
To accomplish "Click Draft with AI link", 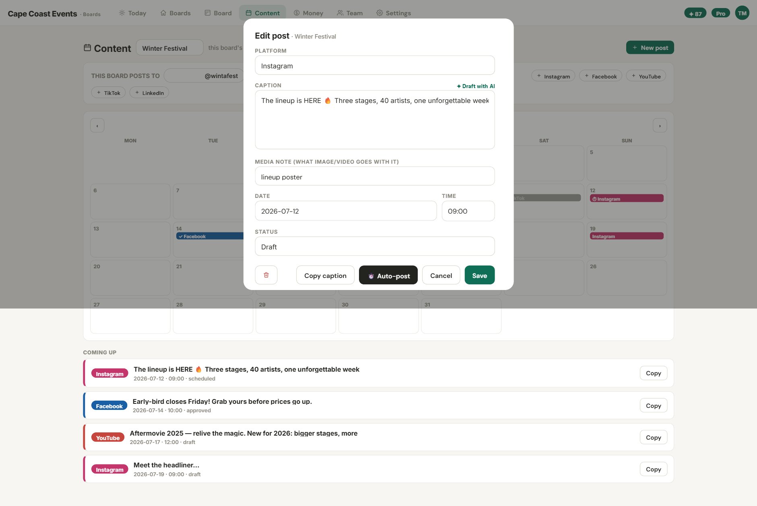I will (x=476, y=86).
